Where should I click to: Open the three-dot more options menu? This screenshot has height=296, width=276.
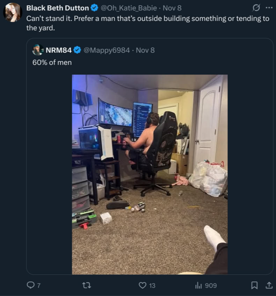[x=269, y=8]
